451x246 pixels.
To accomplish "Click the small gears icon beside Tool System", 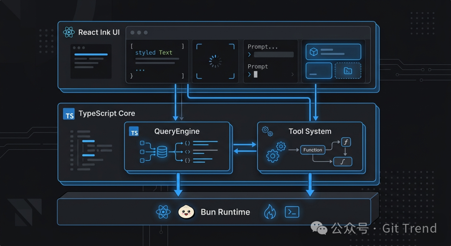I will pyautogui.click(x=267, y=131).
